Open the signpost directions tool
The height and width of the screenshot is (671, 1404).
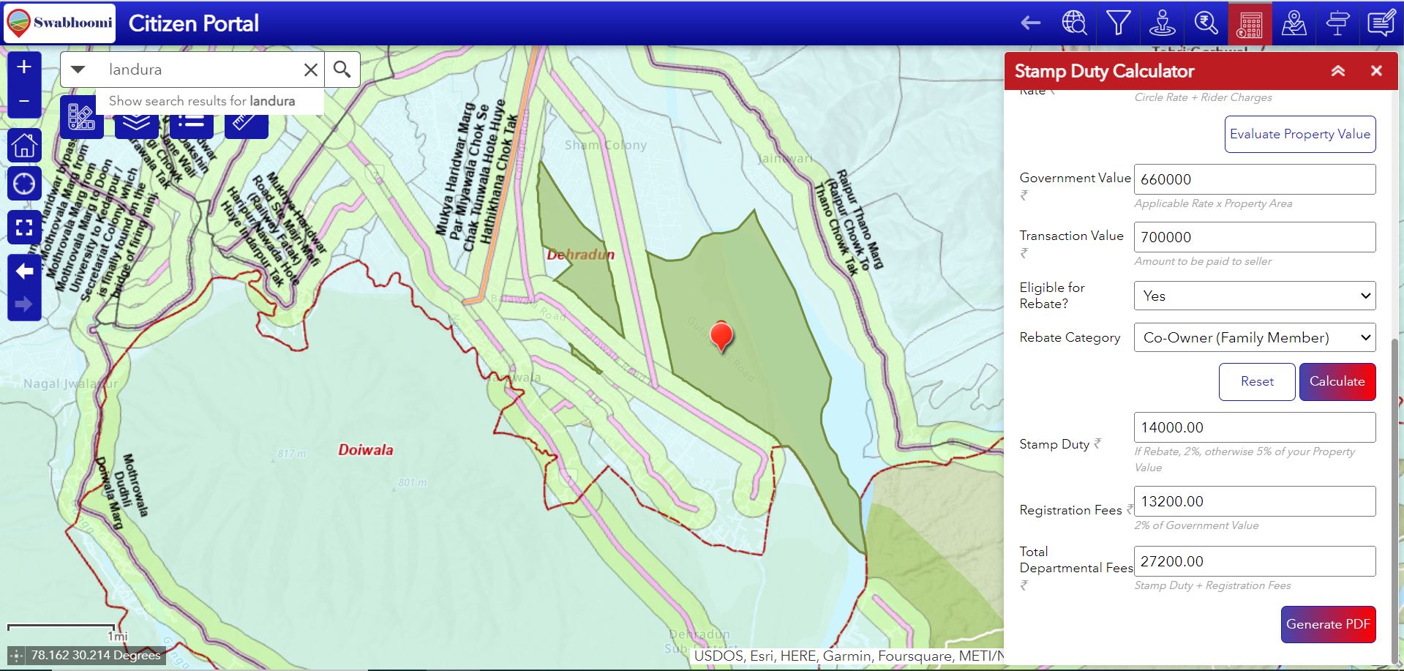(x=1337, y=23)
